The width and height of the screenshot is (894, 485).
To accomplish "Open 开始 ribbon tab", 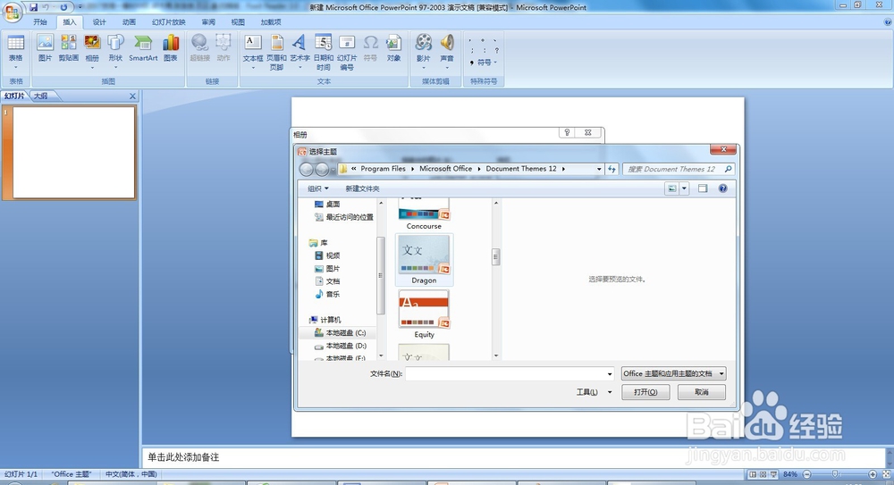I will point(40,22).
